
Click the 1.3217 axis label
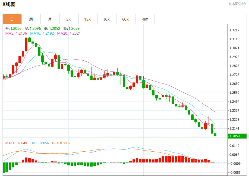pyautogui.click(x=234, y=30)
